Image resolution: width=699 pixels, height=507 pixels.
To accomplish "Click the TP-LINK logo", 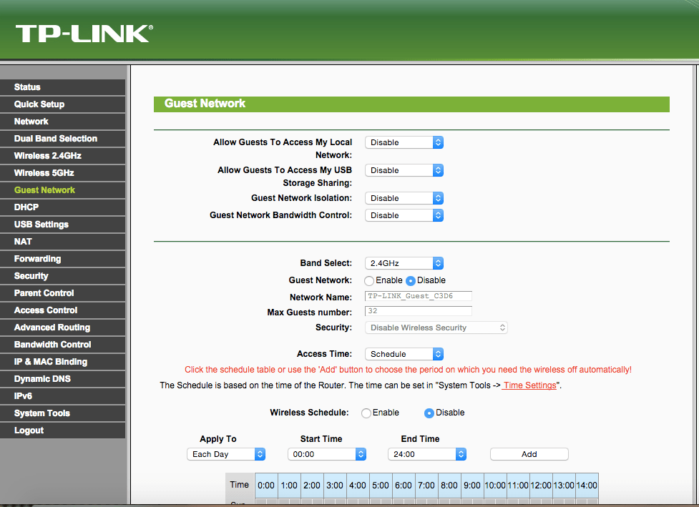I will (84, 33).
